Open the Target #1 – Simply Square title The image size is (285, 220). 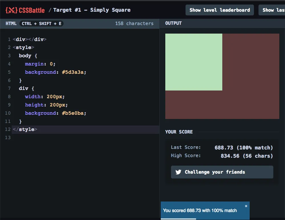coord(92,10)
